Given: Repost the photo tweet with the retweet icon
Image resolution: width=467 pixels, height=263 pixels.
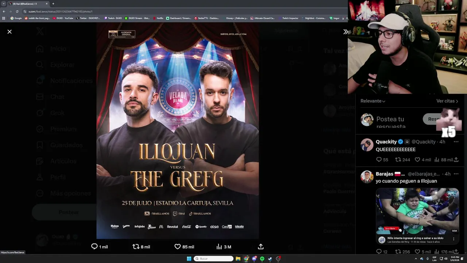Looking at the screenshot, I should click(x=136, y=247).
